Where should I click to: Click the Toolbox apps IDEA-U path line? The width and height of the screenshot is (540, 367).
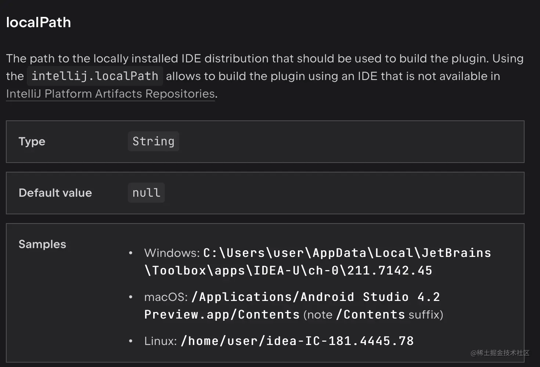coord(288,270)
